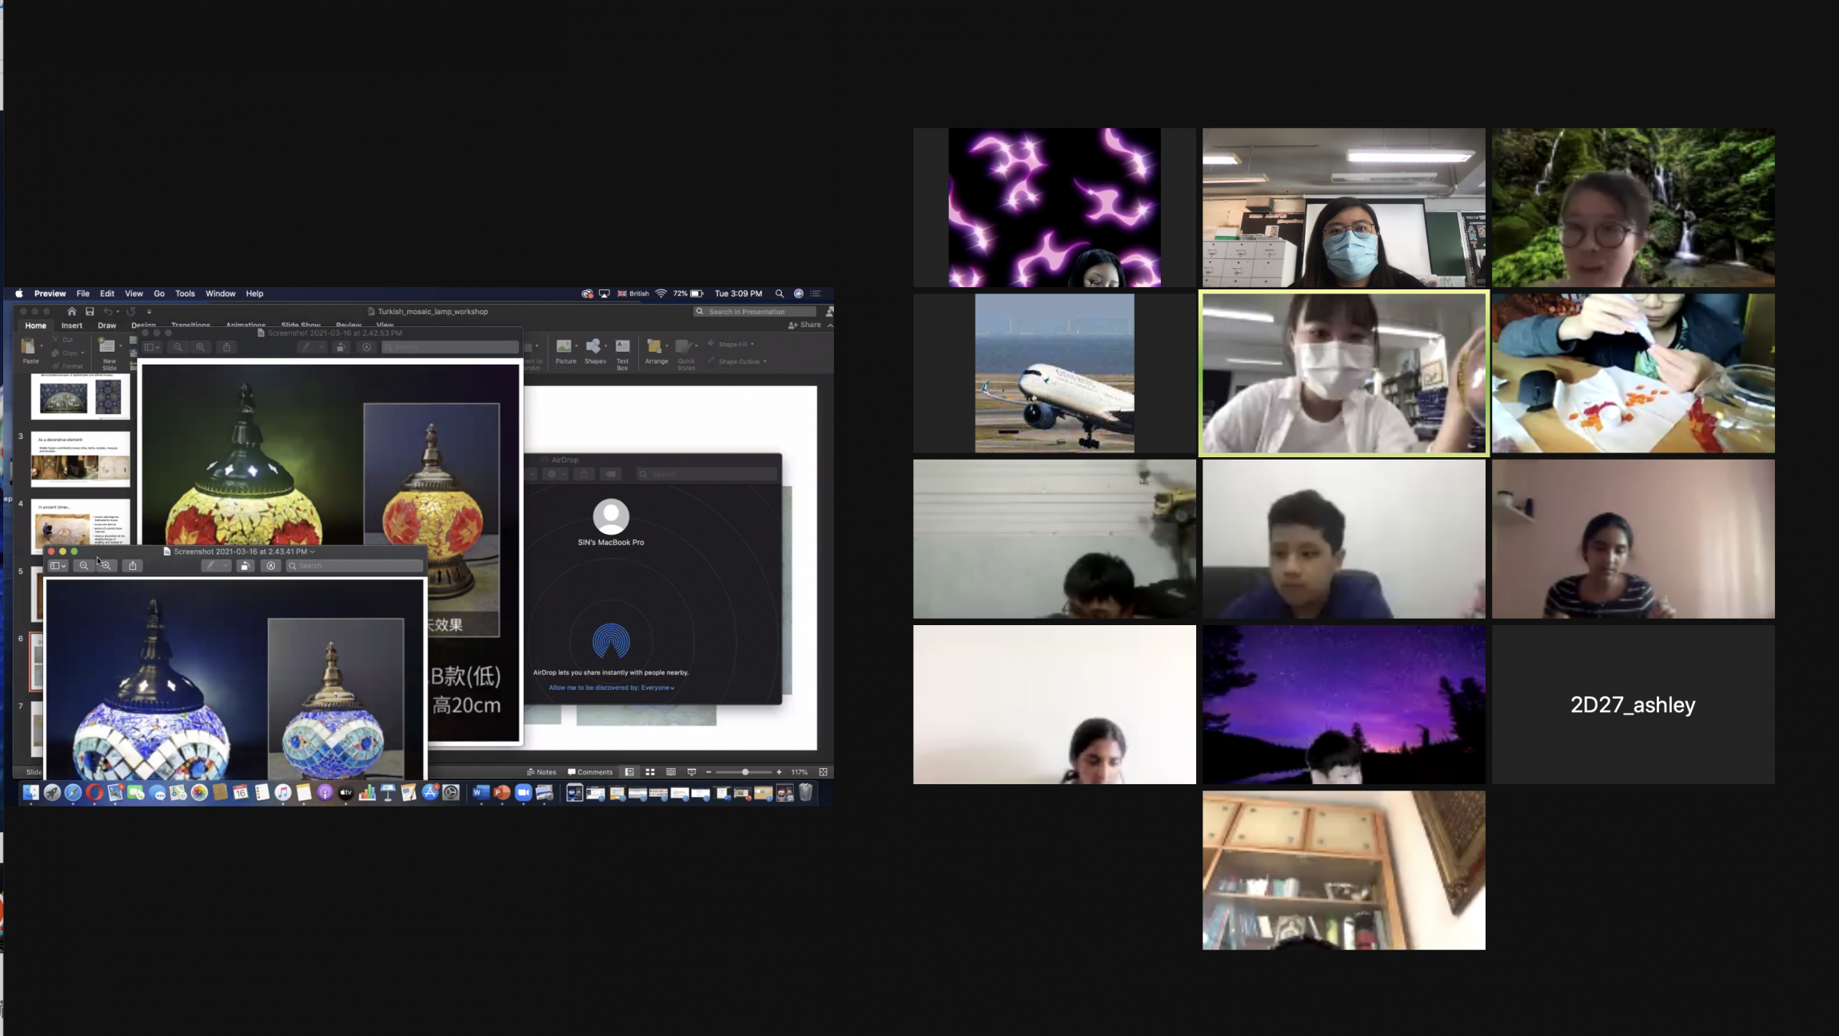This screenshot has width=1839, height=1036.
Task: Click Cut in PowerPoint ribbon
Action: [63, 340]
